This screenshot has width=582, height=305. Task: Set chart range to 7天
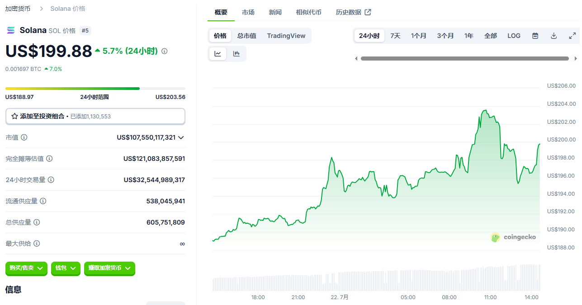(395, 36)
